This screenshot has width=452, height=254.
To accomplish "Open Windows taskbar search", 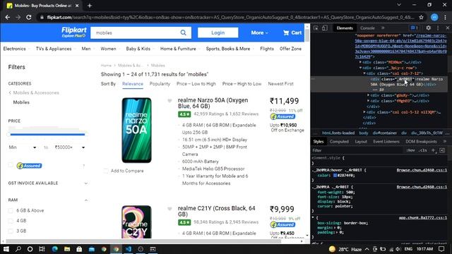I will 18,249.
